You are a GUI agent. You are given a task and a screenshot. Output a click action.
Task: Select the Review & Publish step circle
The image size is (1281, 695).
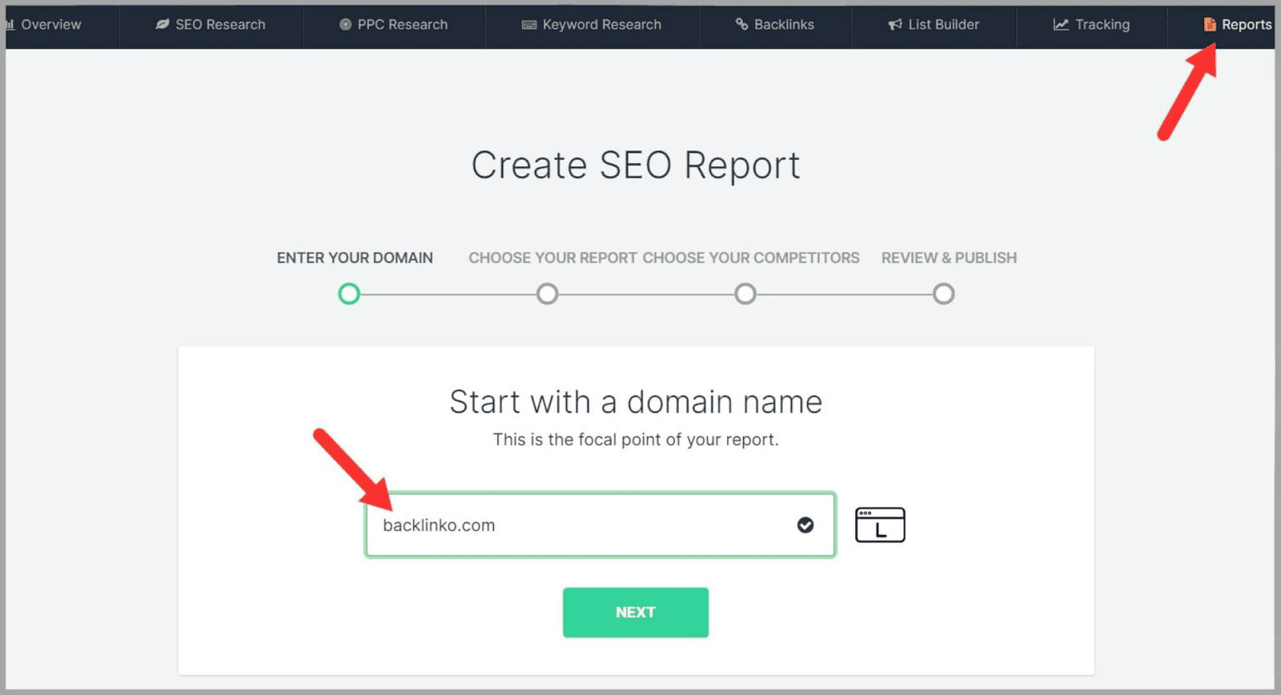(x=944, y=294)
